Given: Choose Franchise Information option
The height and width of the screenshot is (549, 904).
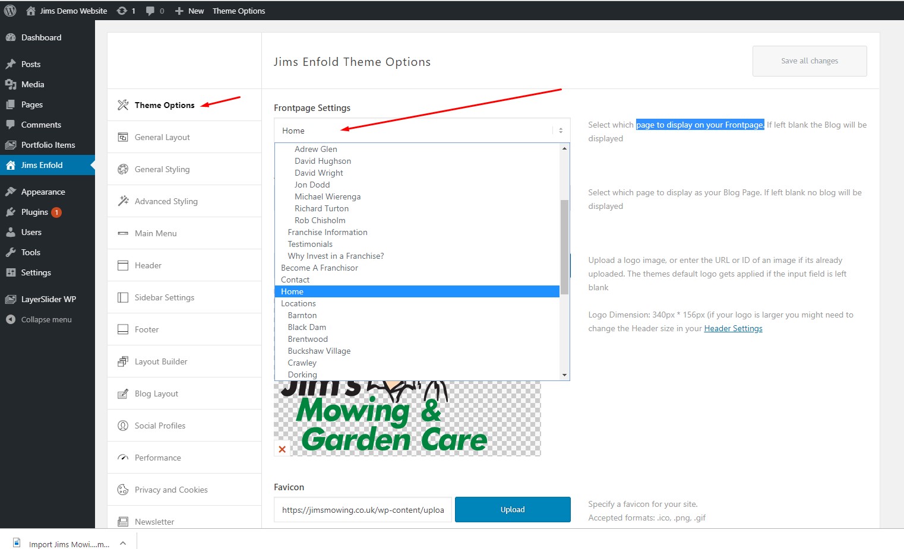Looking at the screenshot, I should [417, 232].
